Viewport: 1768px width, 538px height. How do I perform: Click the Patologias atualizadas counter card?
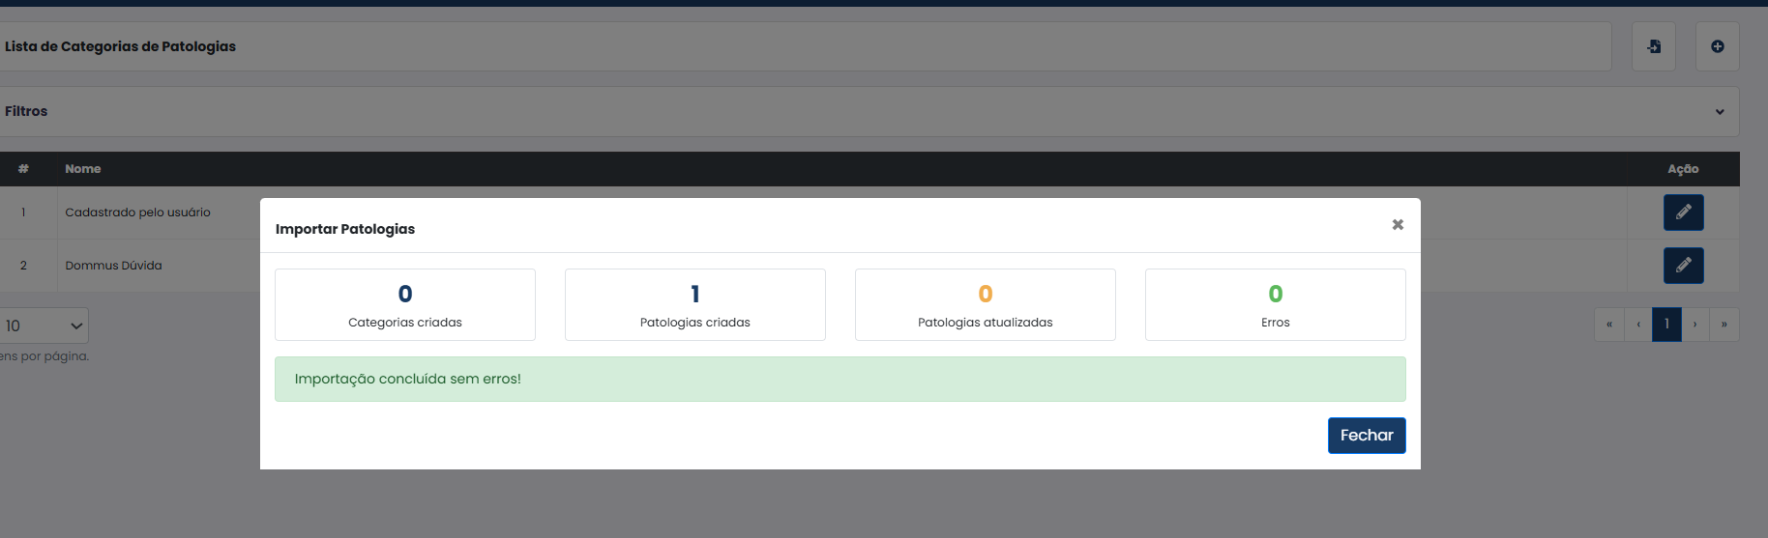986,304
